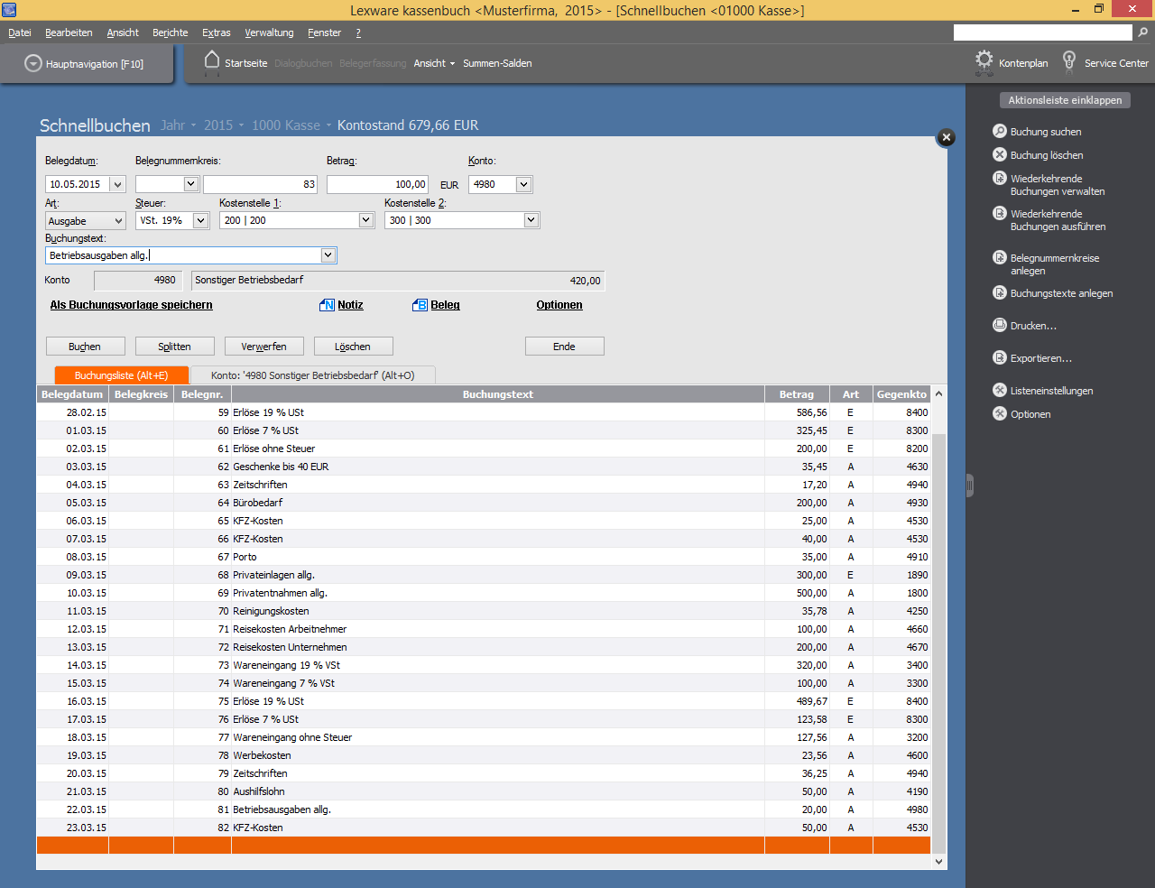1155x888 pixels.
Task: Open Service Center lightbulb icon
Action: tap(1069, 61)
